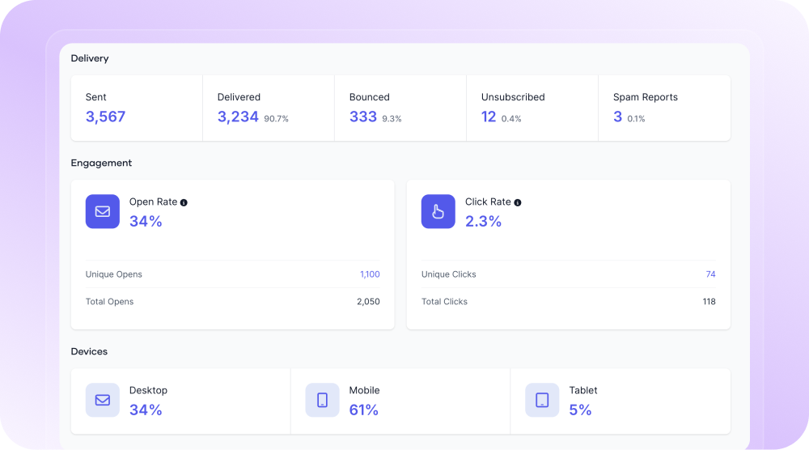809x450 pixels.
Task: Click the 34% Open Rate value
Action: (146, 222)
